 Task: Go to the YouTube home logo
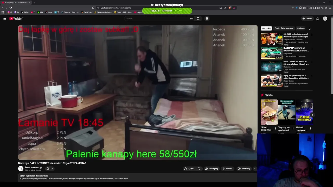(16, 18)
